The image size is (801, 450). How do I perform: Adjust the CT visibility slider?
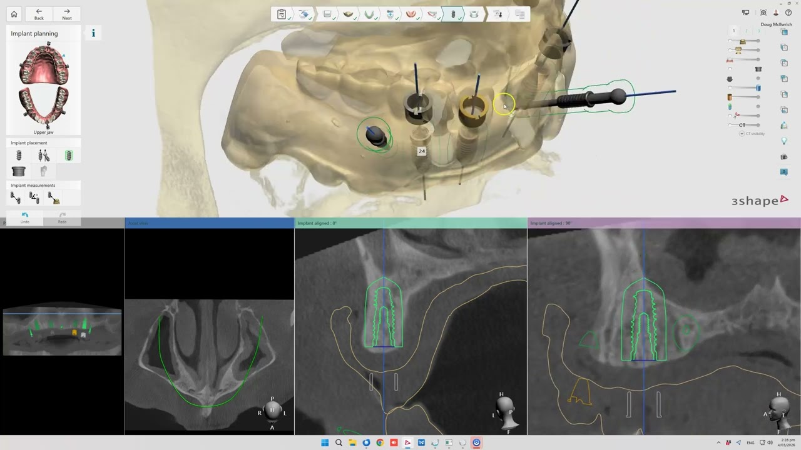[745, 125]
